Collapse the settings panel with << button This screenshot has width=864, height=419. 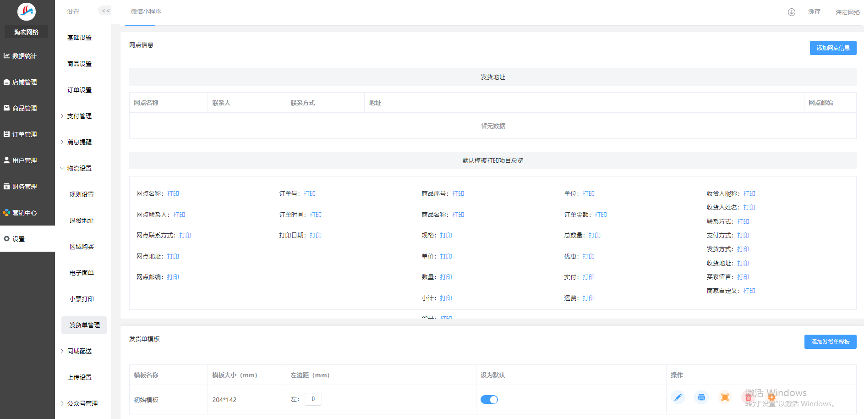(105, 11)
